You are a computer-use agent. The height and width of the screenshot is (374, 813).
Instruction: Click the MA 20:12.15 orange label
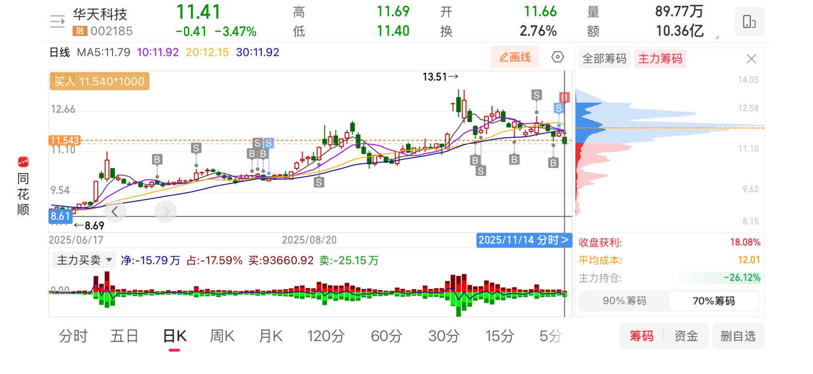coord(207,53)
